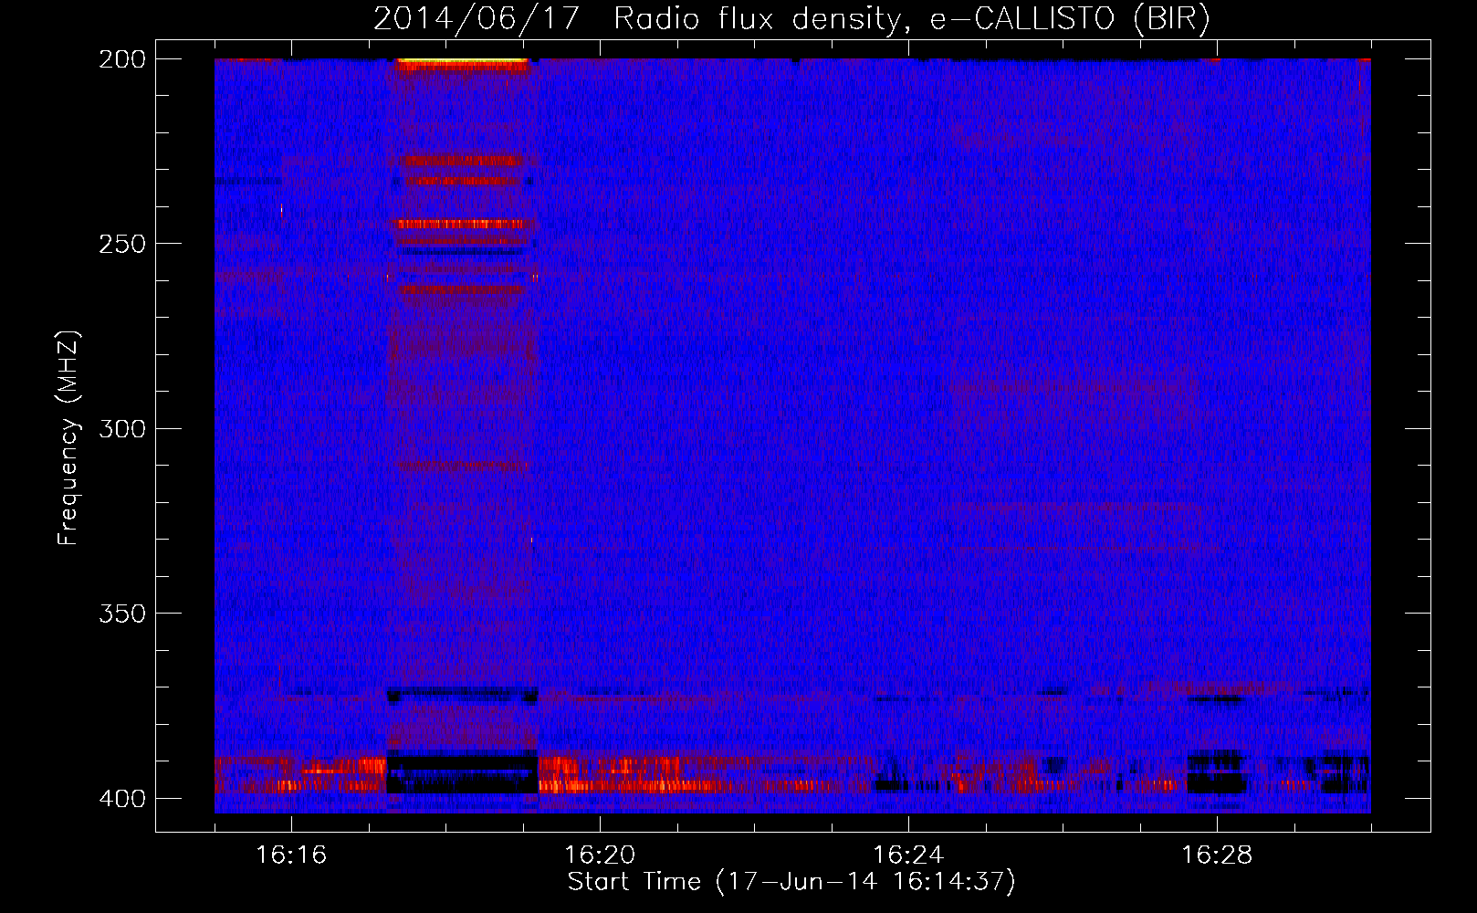Click the 16:24 time tick label
The width and height of the screenshot is (1477, 913).
click(x=908, y=855)
